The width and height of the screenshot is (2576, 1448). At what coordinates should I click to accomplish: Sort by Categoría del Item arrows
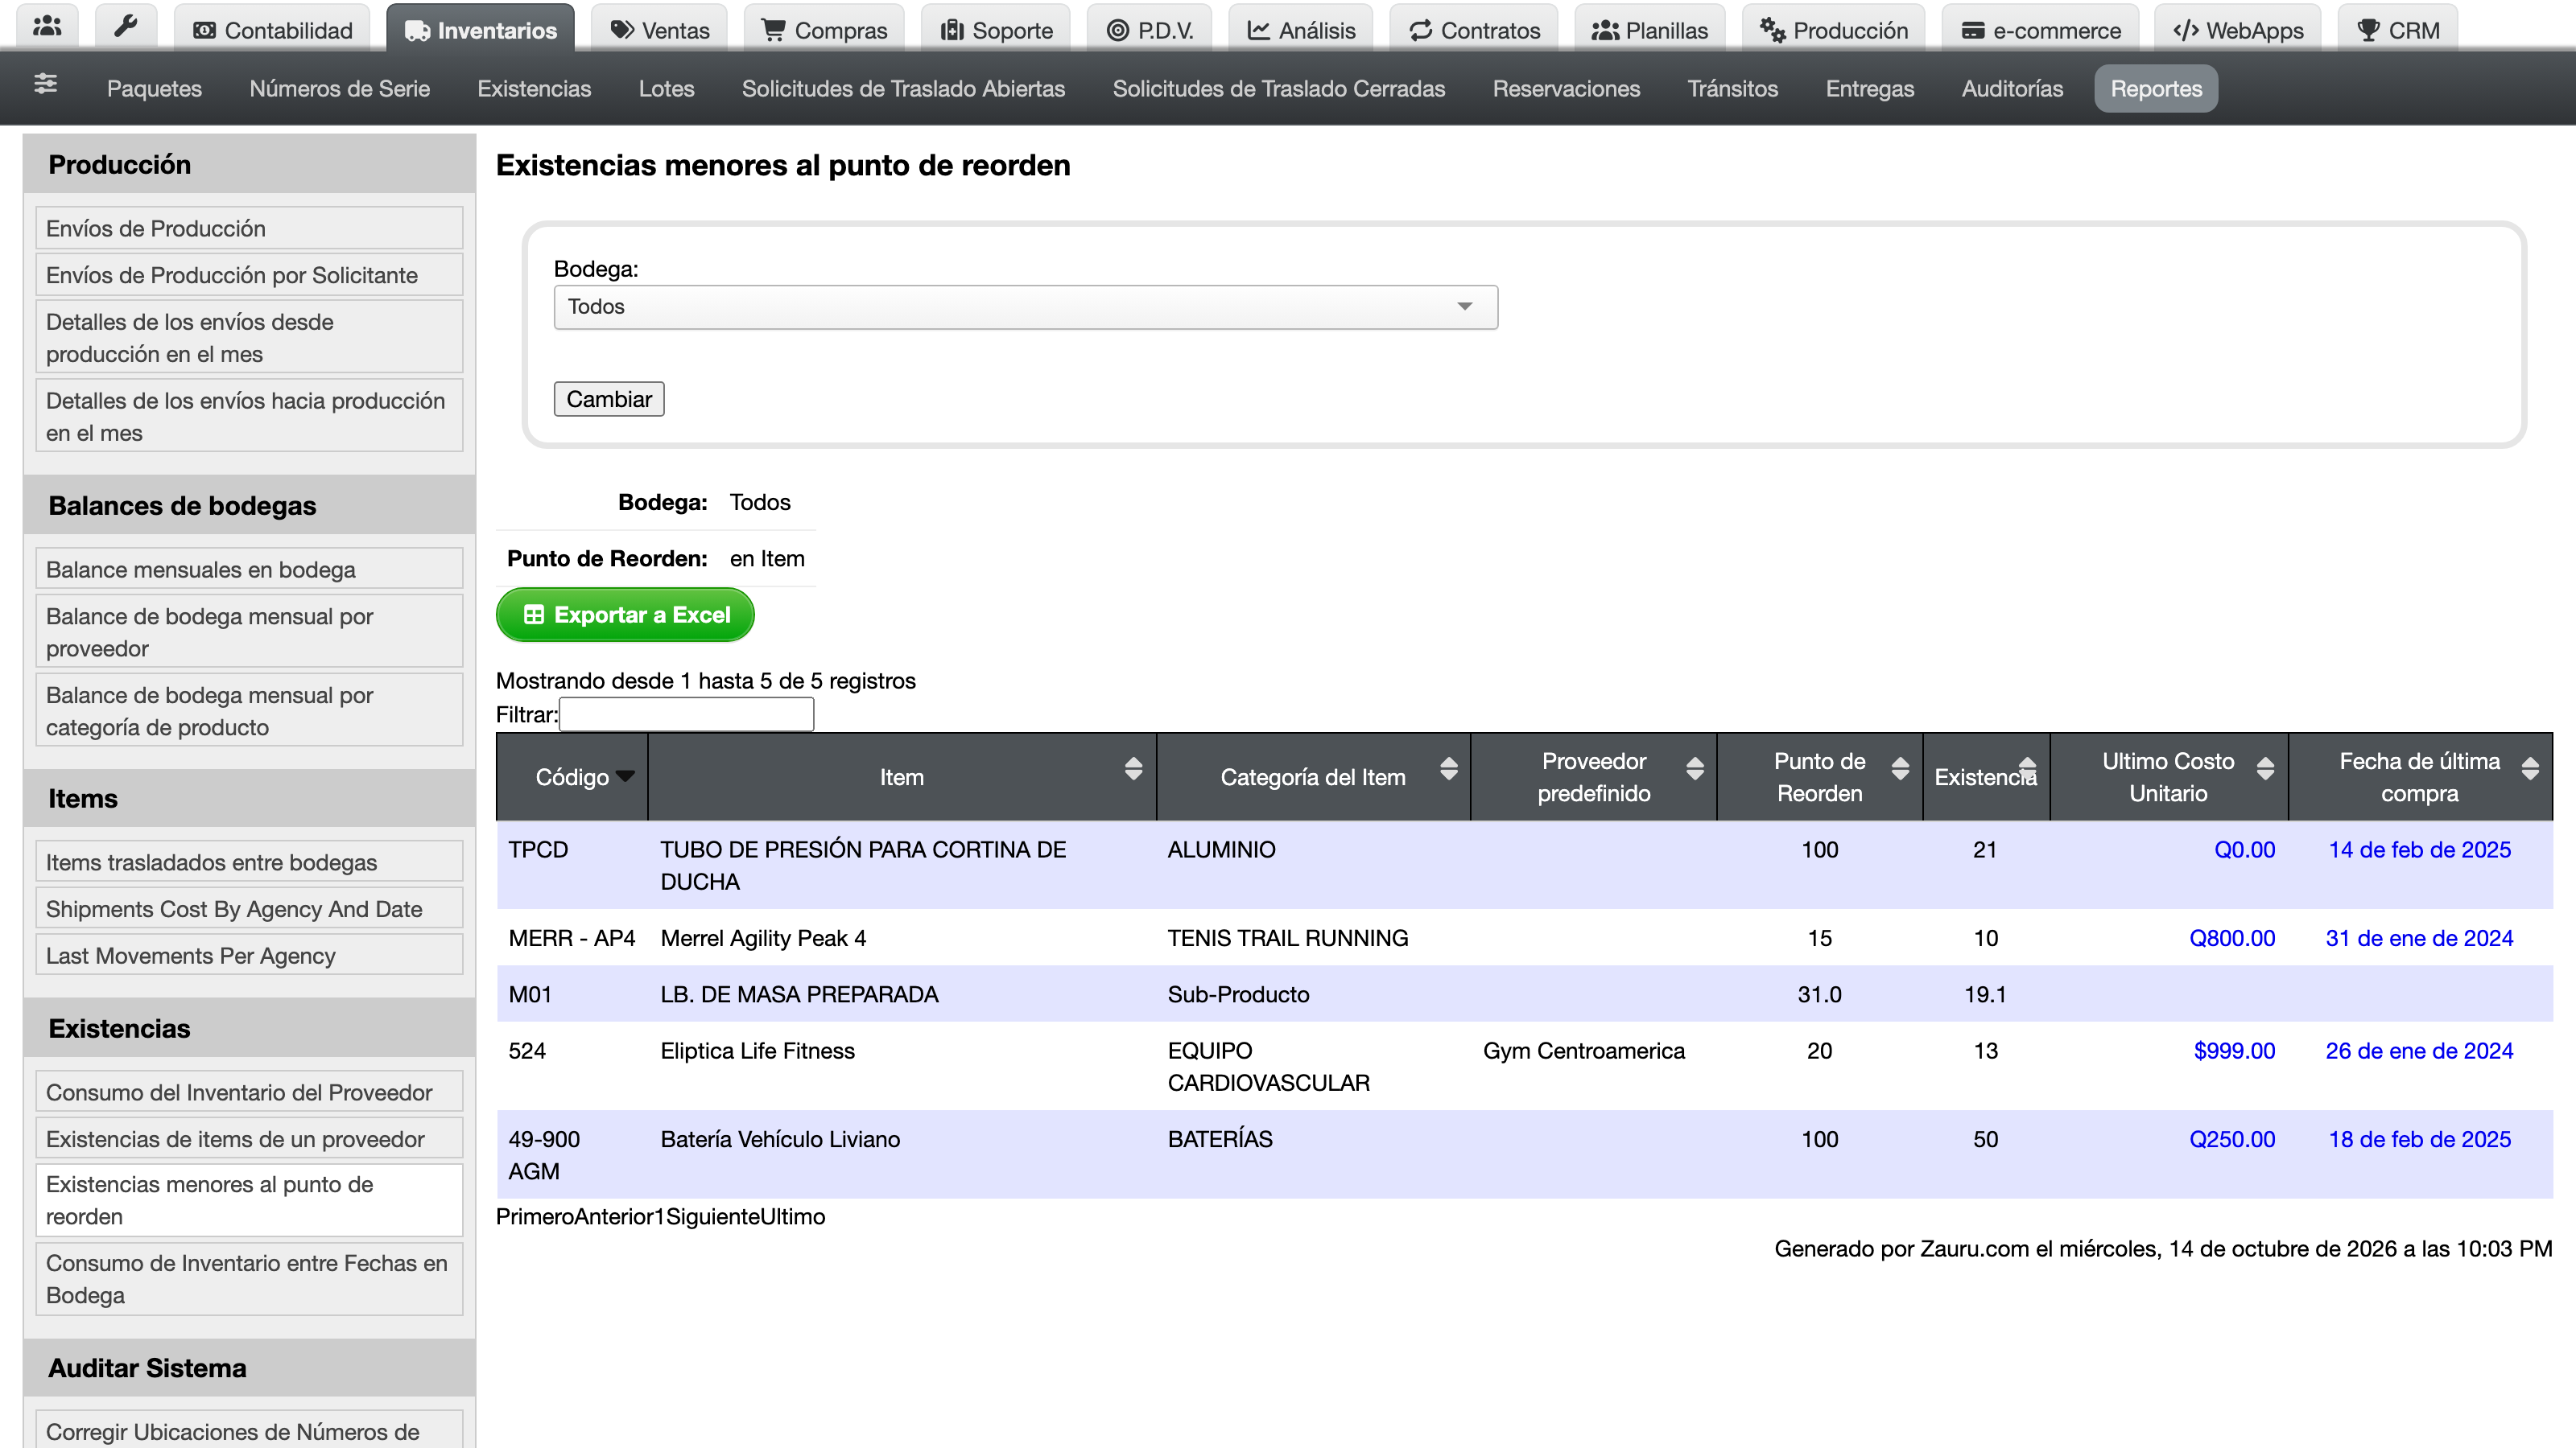coord(1449,768)
